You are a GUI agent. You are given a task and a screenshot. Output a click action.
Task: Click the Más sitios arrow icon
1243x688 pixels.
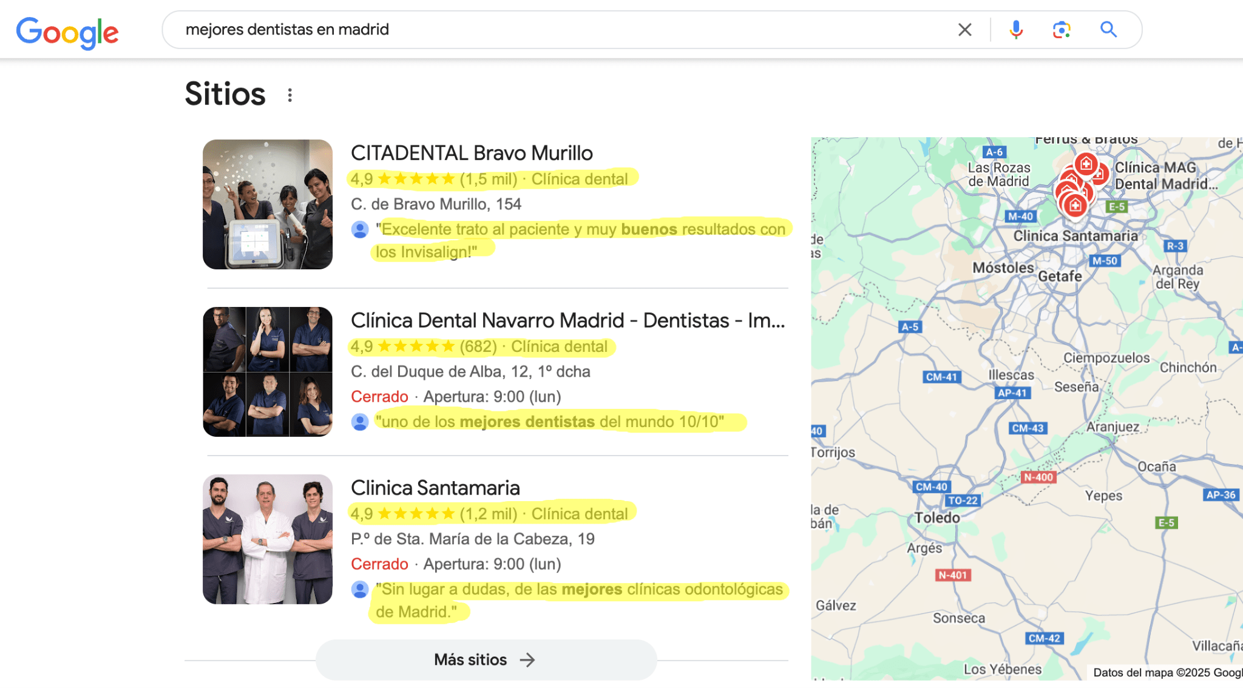click(x=527, y=659)
